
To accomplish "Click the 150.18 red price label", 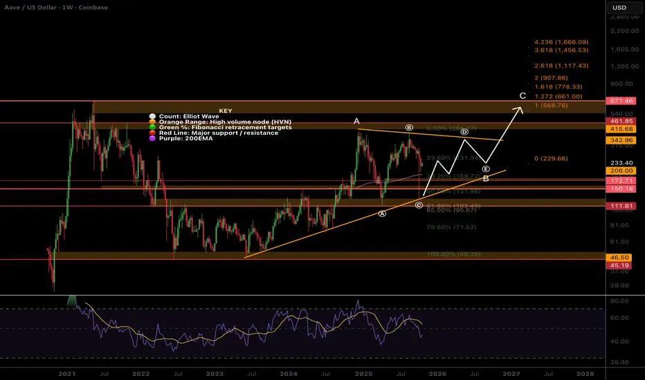I will coord(621,189).
